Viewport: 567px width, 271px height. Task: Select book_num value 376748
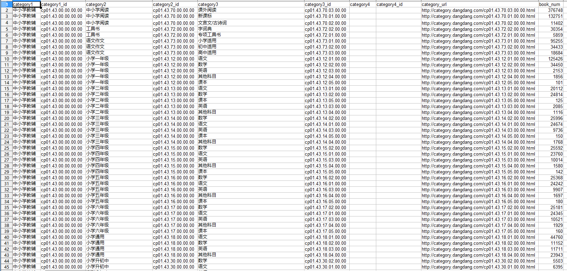pyautogui.click(x=551, y=10)
